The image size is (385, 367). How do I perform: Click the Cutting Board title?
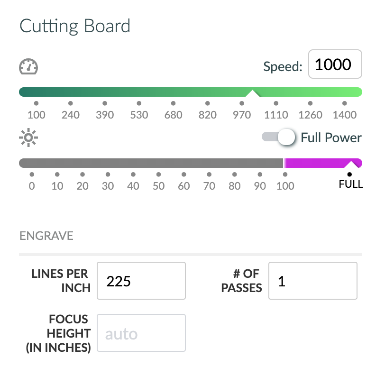pos(75,26)
